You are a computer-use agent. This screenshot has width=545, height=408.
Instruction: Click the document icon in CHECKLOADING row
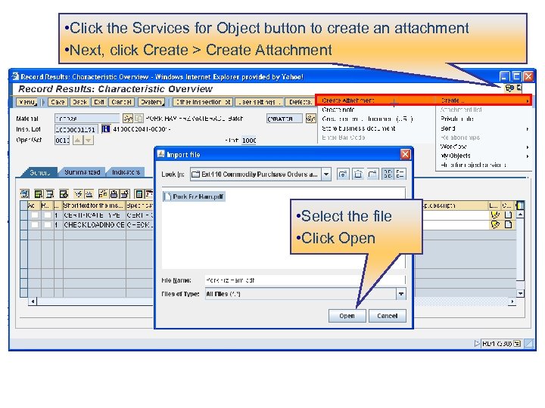pos(508,225)
